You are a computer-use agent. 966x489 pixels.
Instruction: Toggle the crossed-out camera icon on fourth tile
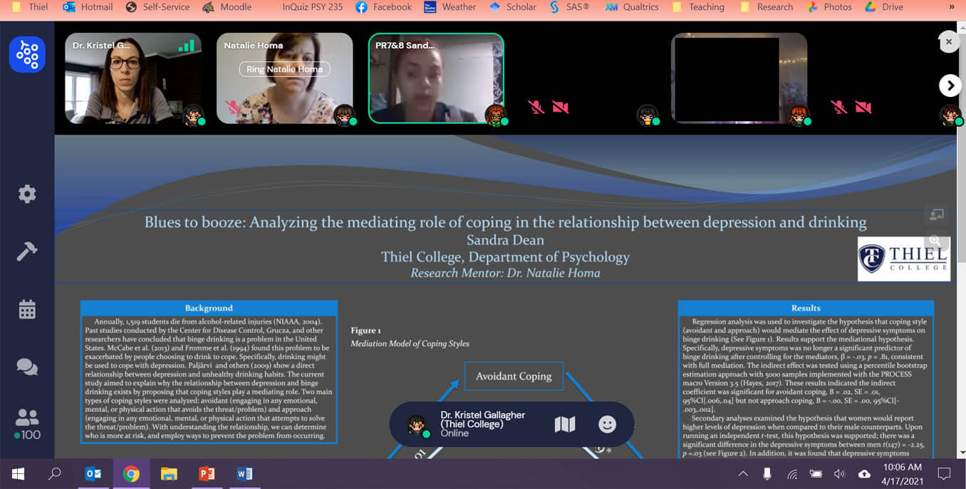click(561, 108)
